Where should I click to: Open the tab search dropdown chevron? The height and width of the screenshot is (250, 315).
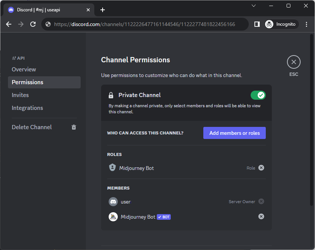254,6
